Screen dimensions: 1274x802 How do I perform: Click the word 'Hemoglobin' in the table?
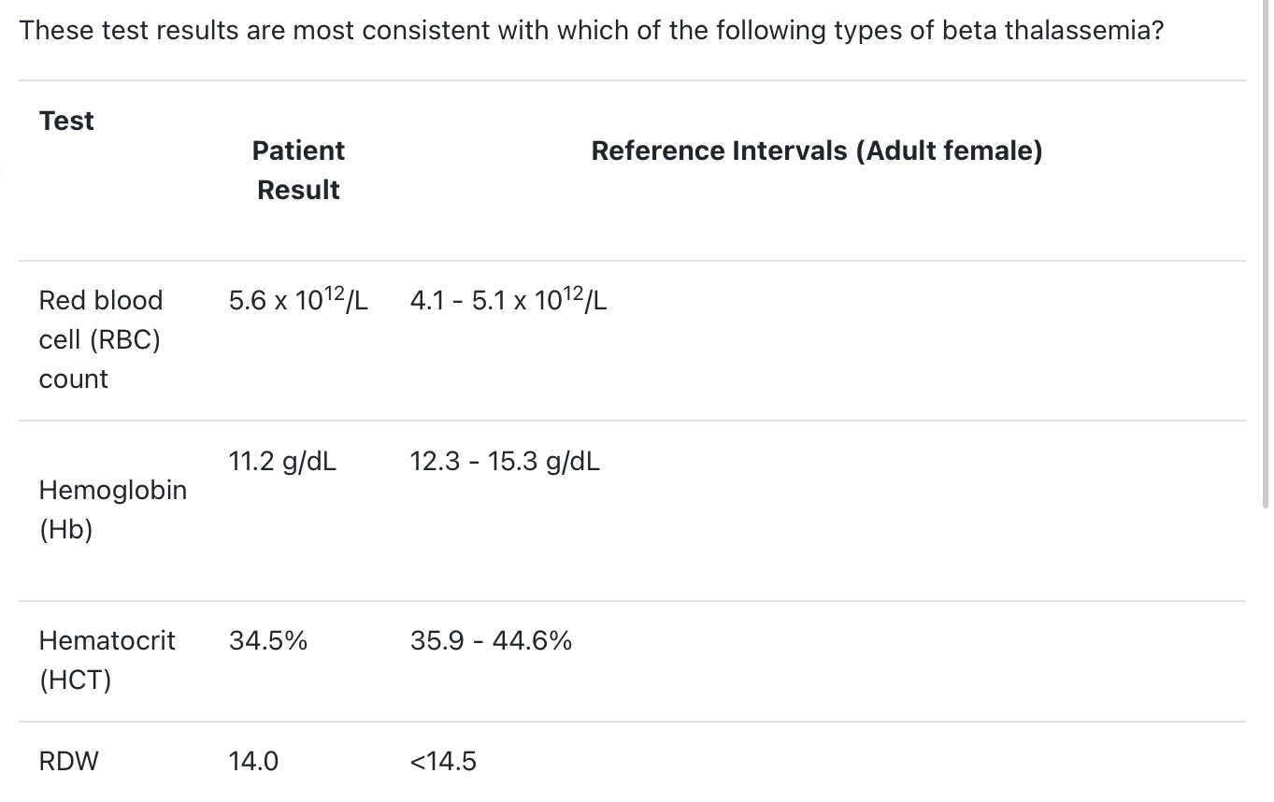(112, 490)
